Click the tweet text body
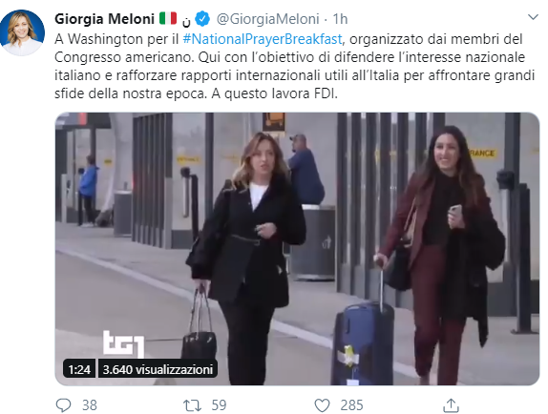The width and height of the screenshot is (548, 414). [x=295, y=67]
